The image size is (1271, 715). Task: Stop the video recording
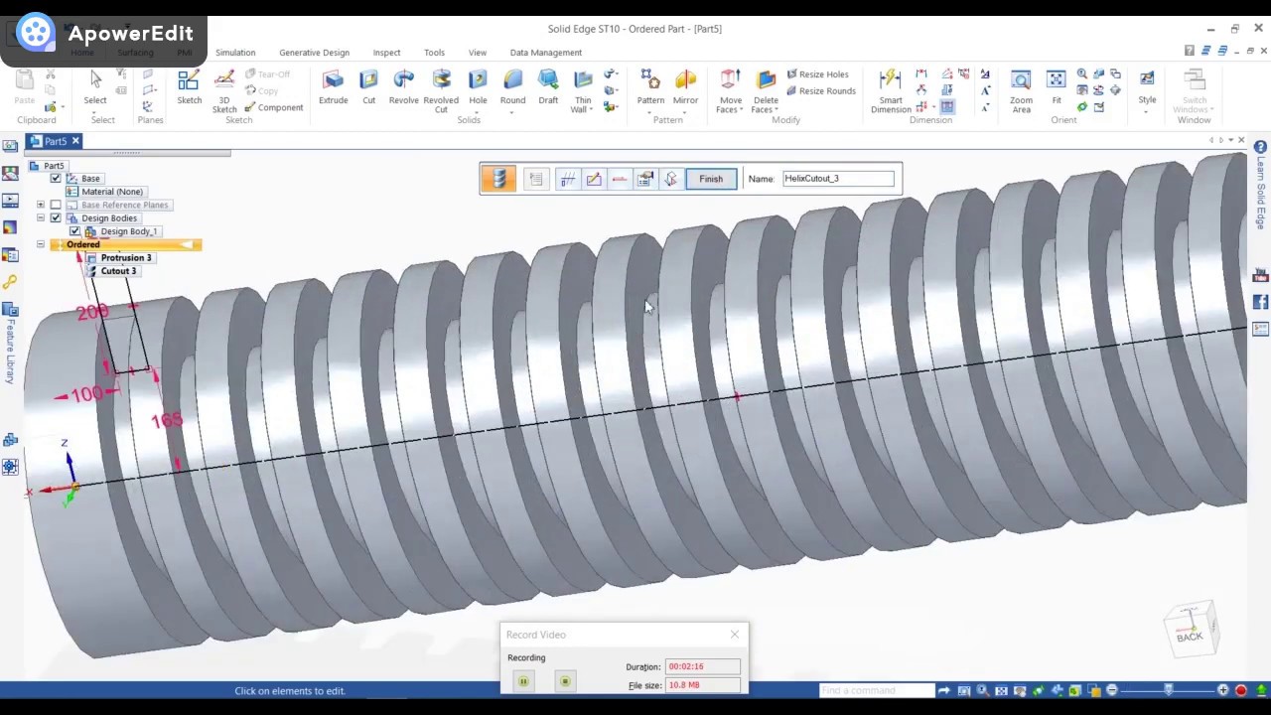click(565, 681)
